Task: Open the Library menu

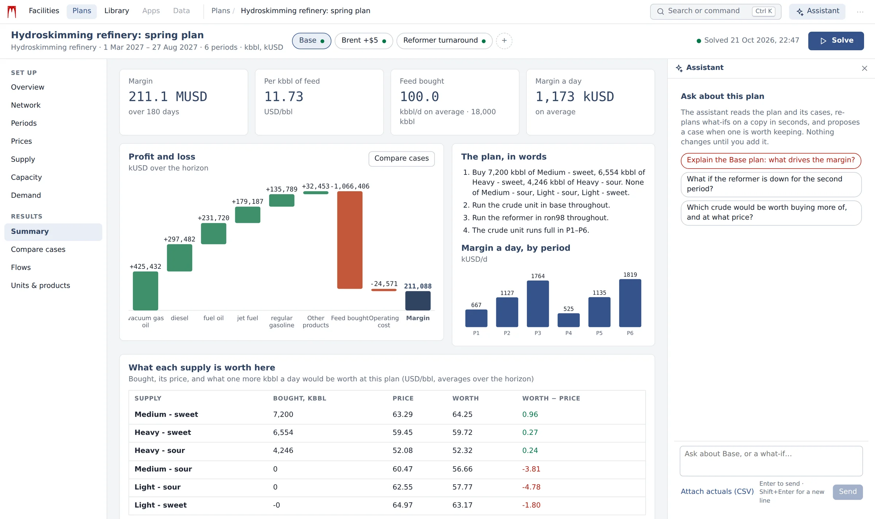Action: tap(117, 11)
